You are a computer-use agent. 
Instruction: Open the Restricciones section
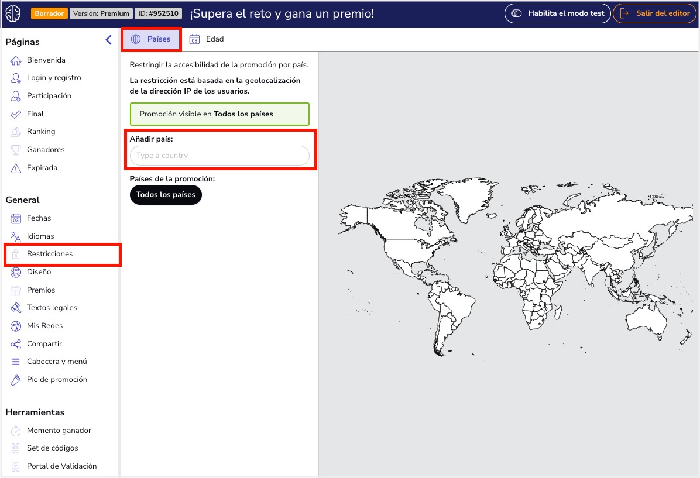point(50,254)
